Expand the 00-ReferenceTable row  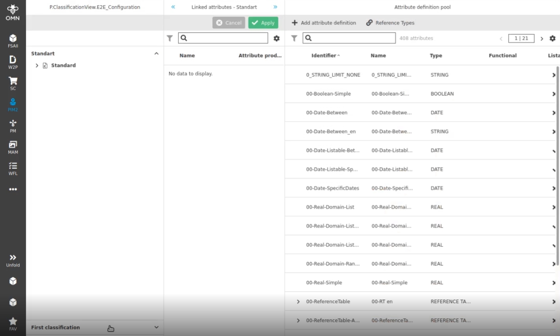(298, 302)
